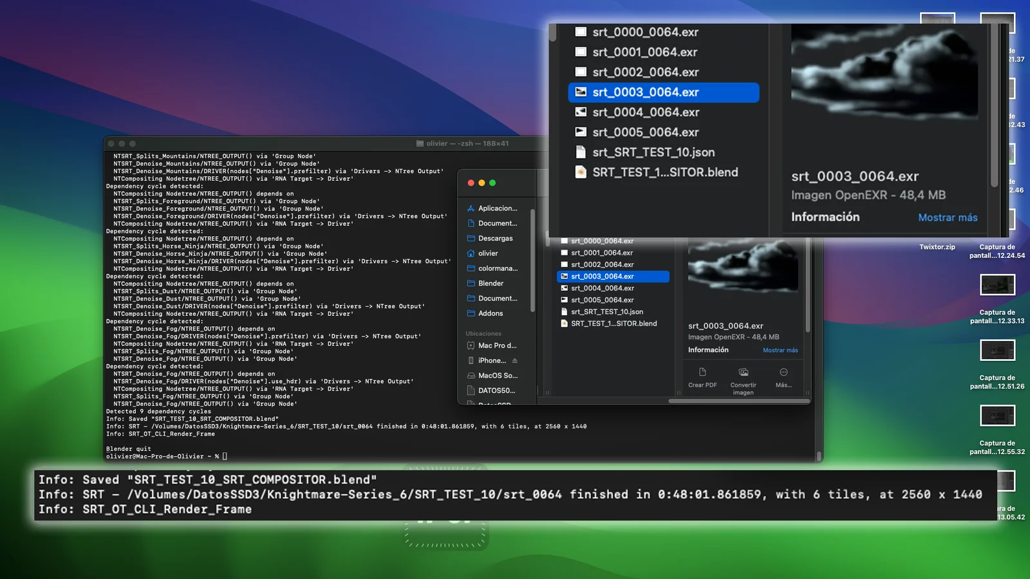
Task: Run the Crear PDF quick action
Action: [x=702, y=378]
